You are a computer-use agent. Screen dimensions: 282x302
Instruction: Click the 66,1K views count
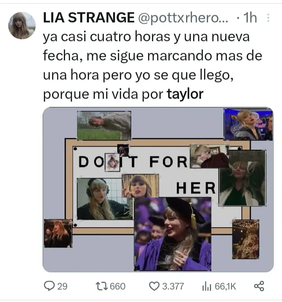pos(225,286)
